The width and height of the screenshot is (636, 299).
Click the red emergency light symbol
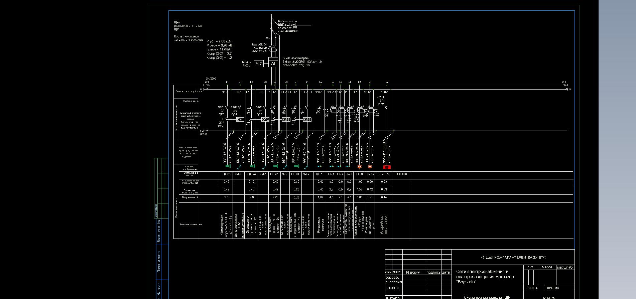point(387,167)
